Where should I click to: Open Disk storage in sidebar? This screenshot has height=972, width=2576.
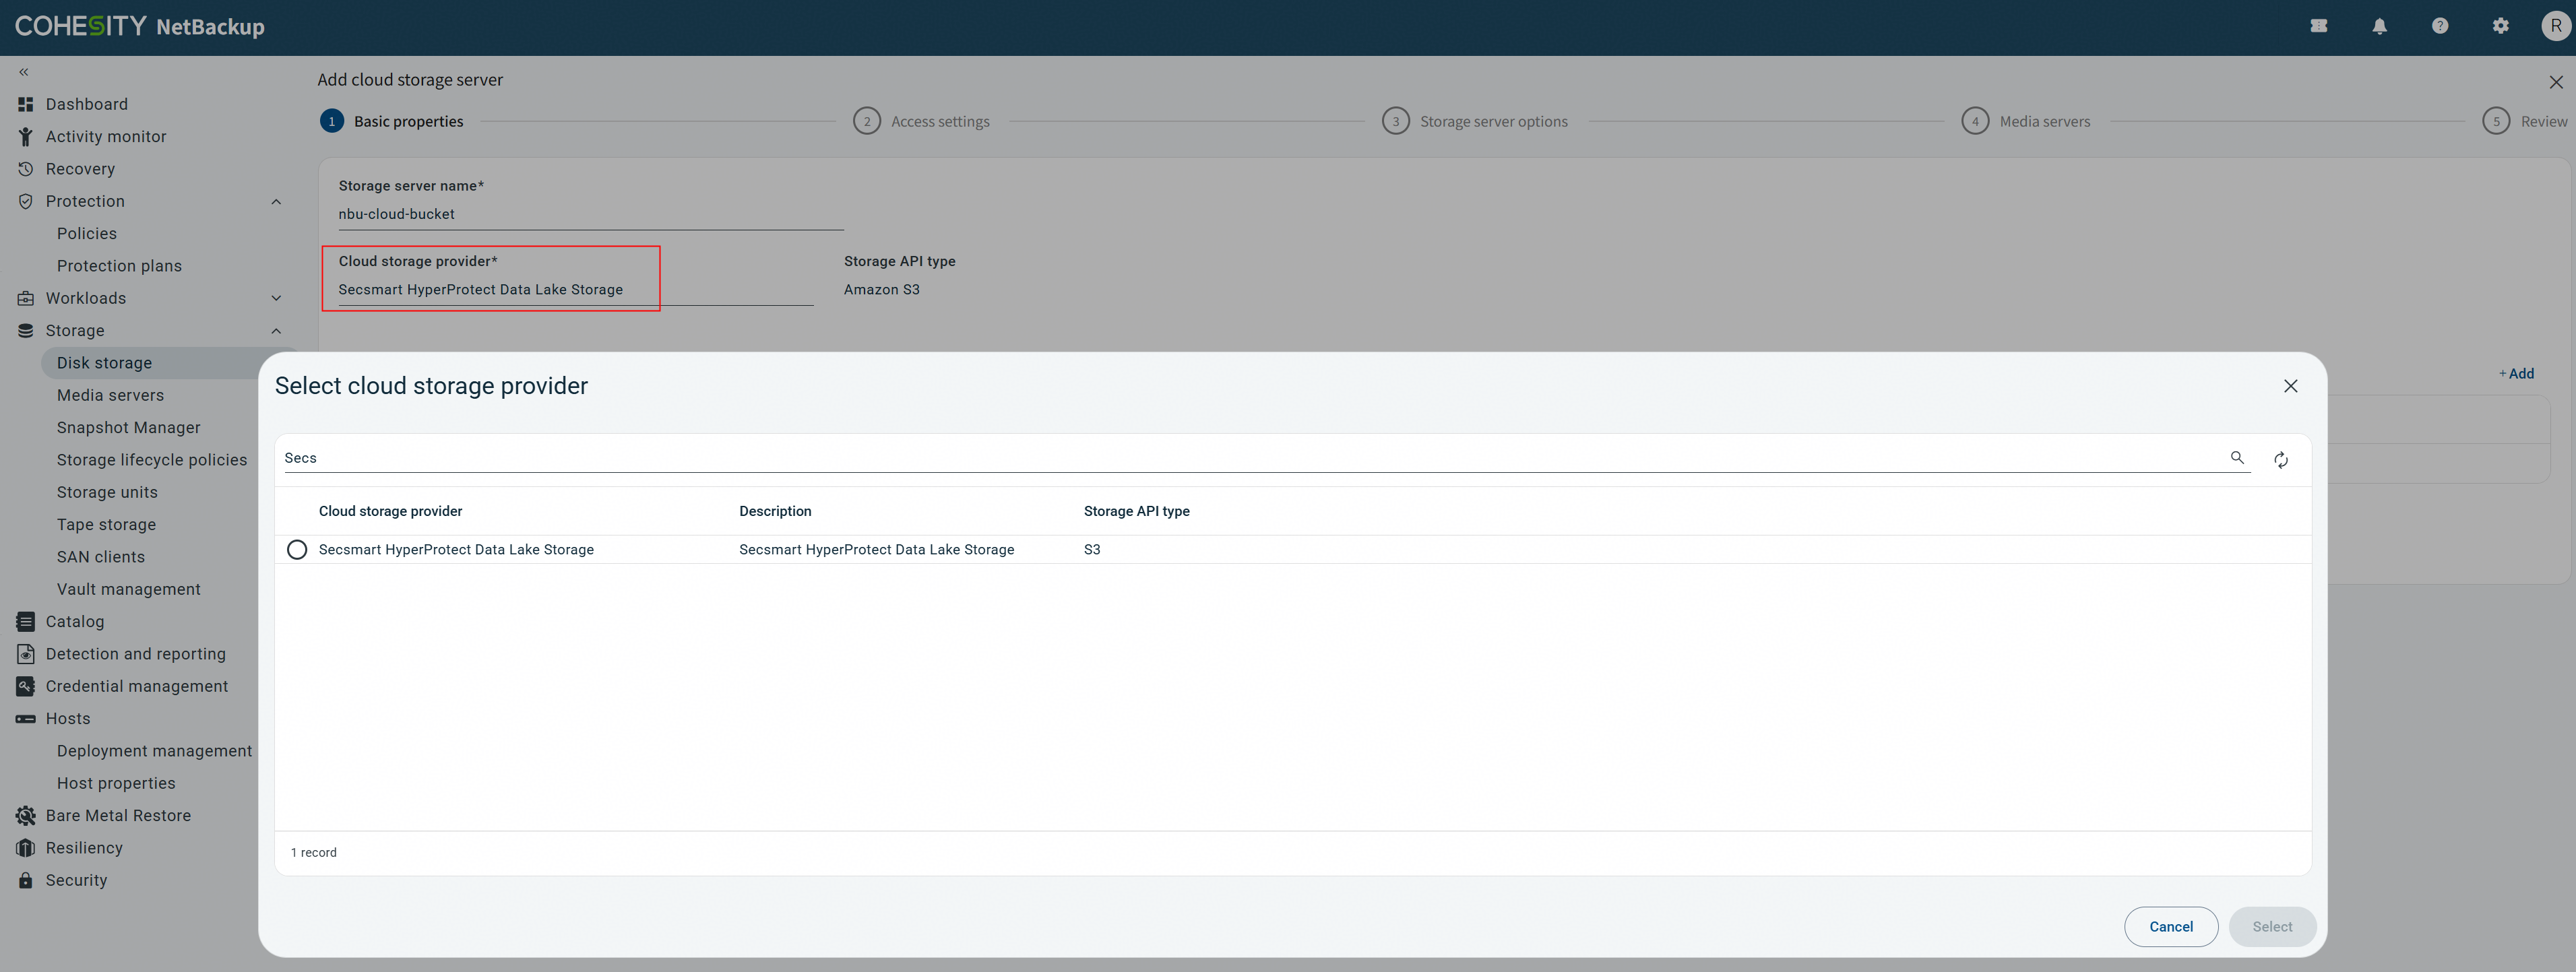(x=104, y=363)
